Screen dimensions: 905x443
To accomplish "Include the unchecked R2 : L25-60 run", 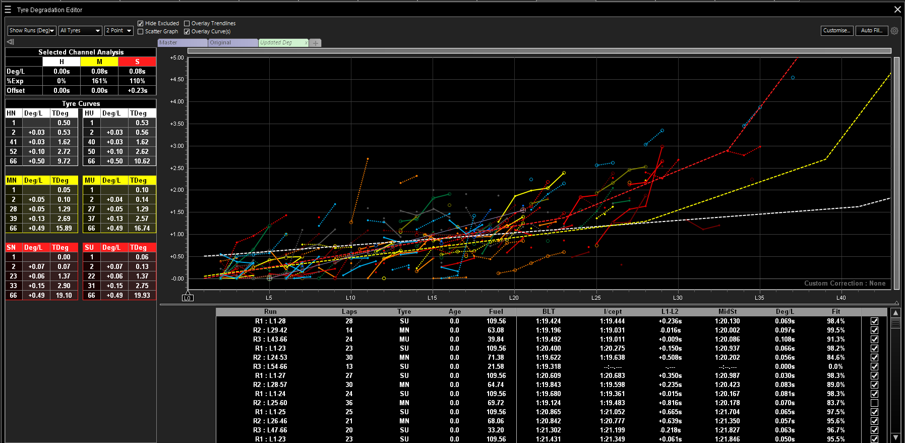I will pyautogui.click(x=874, y=403).
